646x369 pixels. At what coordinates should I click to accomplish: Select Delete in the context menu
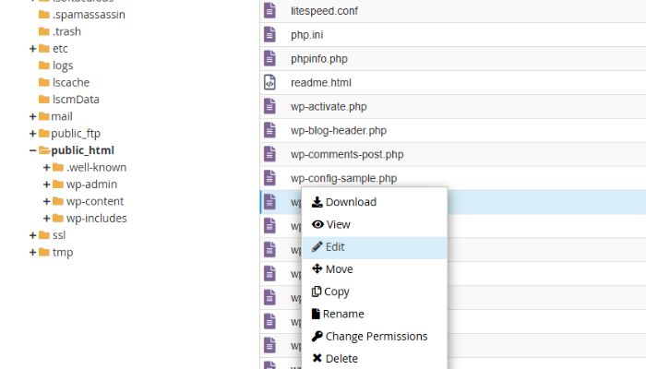[341, 359]
